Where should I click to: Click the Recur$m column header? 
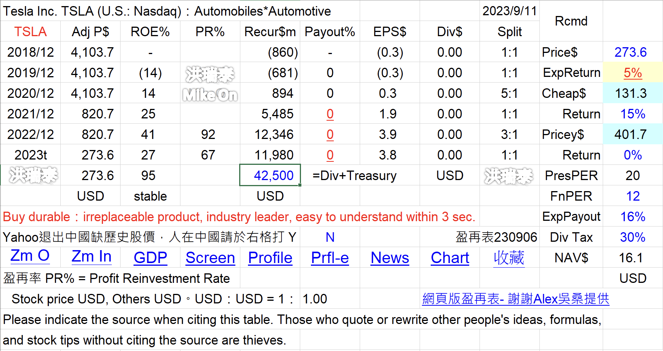[x=270, y=32]
